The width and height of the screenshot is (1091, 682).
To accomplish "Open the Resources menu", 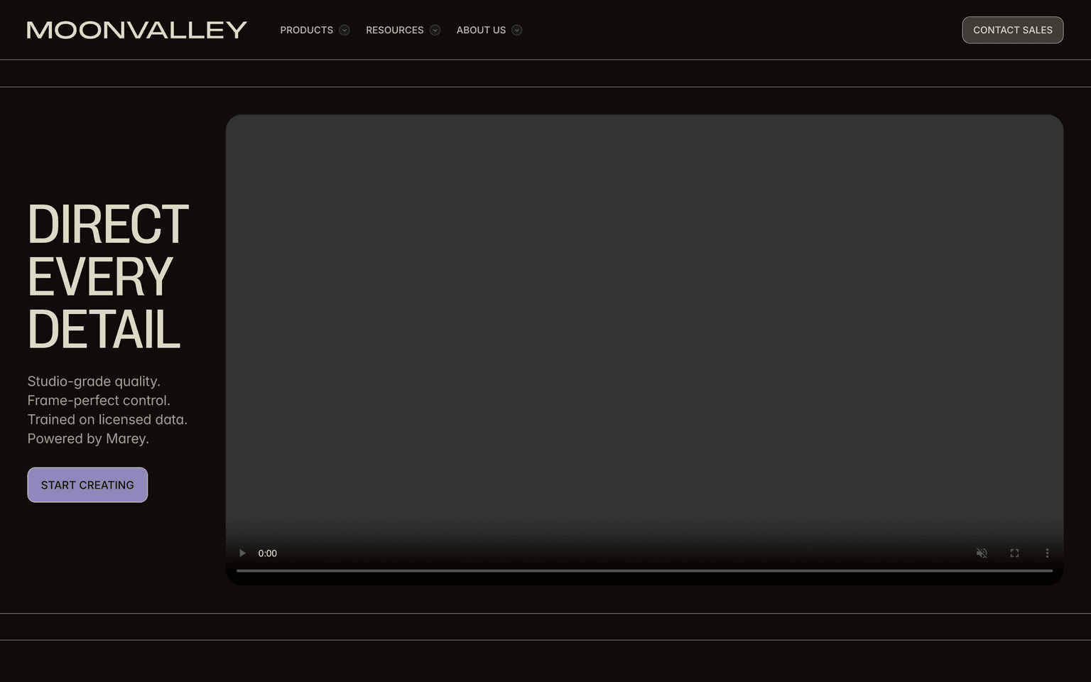I will tap(395, 30).
